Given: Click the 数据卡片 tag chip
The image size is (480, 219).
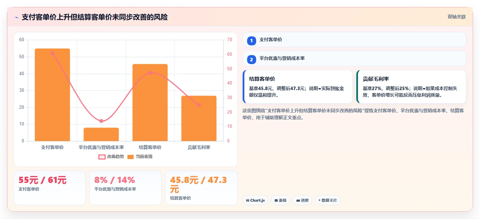Looking at the screenshot, I should (x=328, y=200).
